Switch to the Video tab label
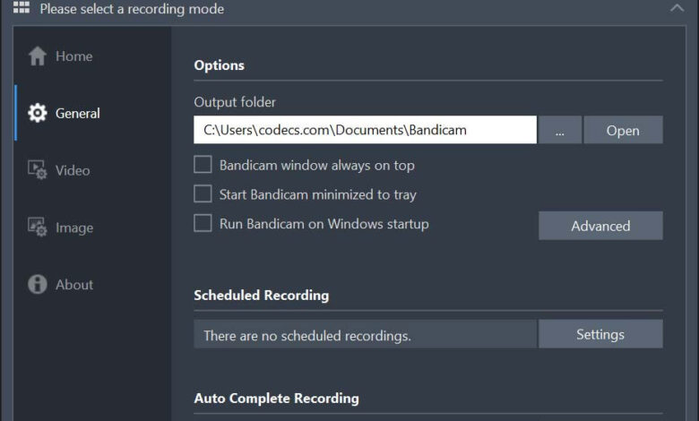The width and height of the screenshot is (699, 421). [73, 170]
